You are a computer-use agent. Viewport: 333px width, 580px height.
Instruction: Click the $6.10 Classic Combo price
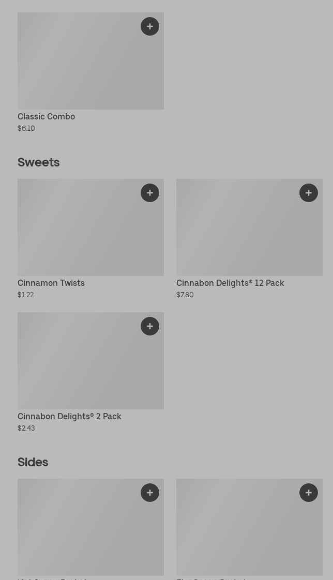[x=26, y=129]
